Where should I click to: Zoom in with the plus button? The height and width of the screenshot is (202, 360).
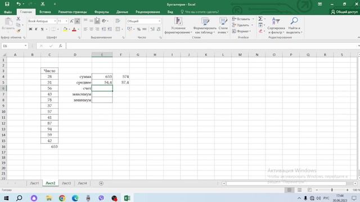click(348, 190)
